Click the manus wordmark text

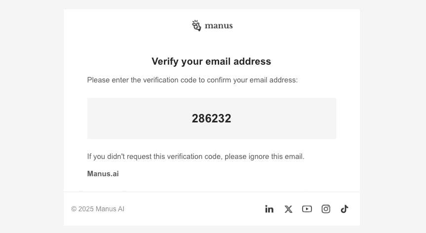[x=219, y=26]
